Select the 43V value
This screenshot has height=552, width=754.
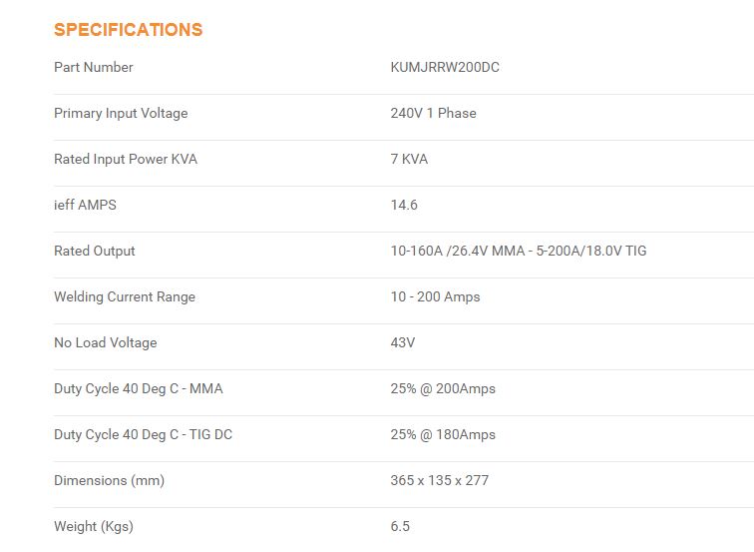pos(403,342)
